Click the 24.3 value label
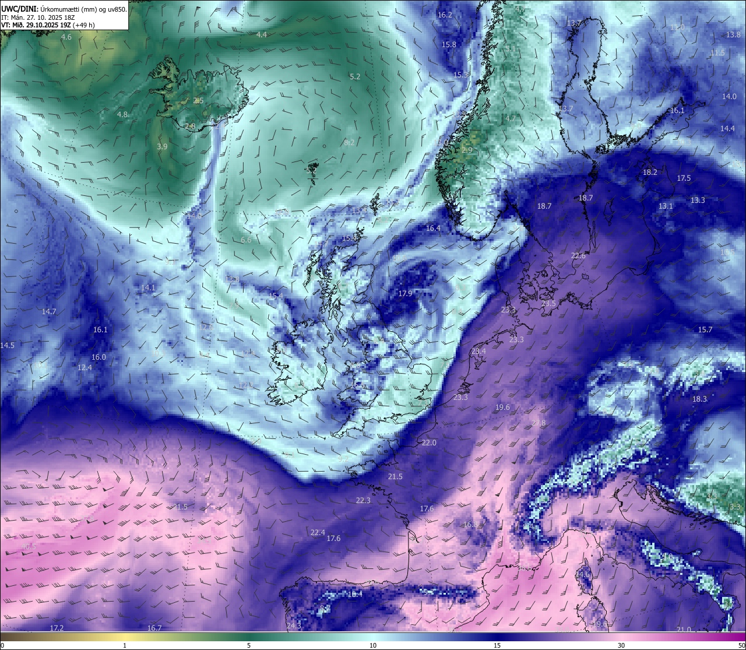This screenshot has width=746, height=650. 294,626
